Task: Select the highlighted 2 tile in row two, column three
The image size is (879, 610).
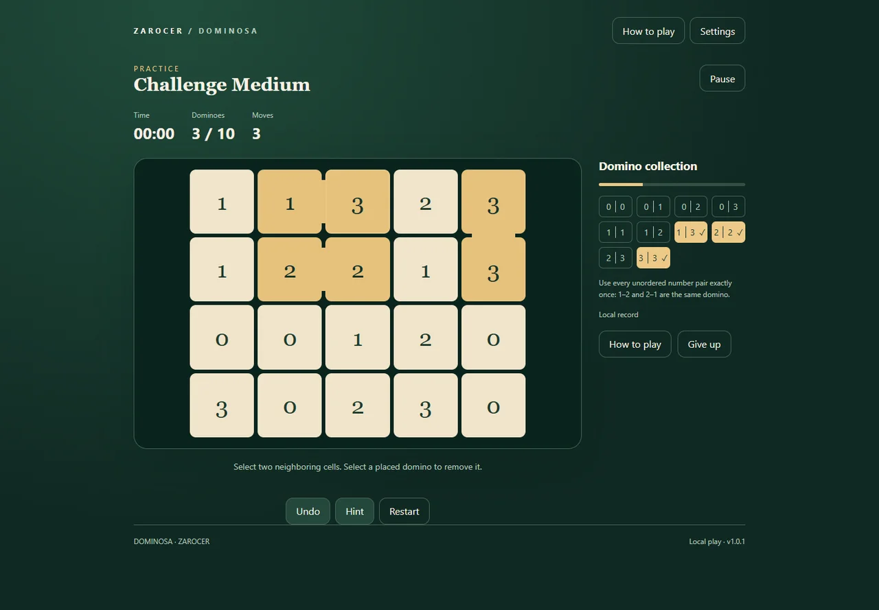Action: click(x=358, y=270)
